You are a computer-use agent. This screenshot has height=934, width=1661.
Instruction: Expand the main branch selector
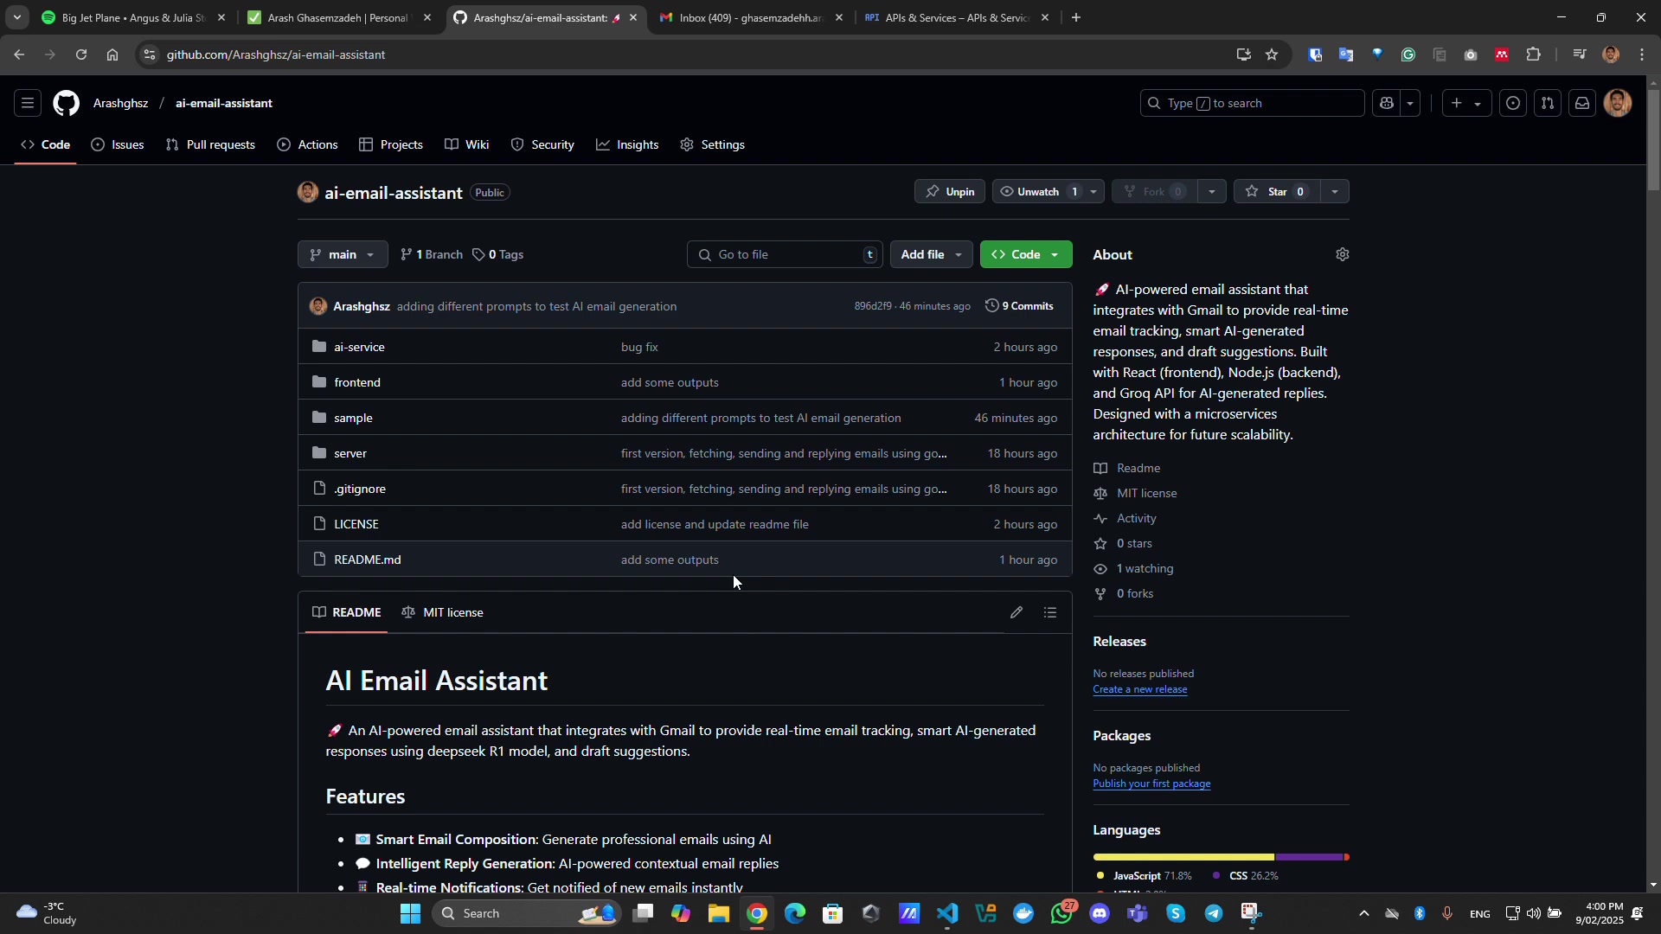tap(343, 254)
